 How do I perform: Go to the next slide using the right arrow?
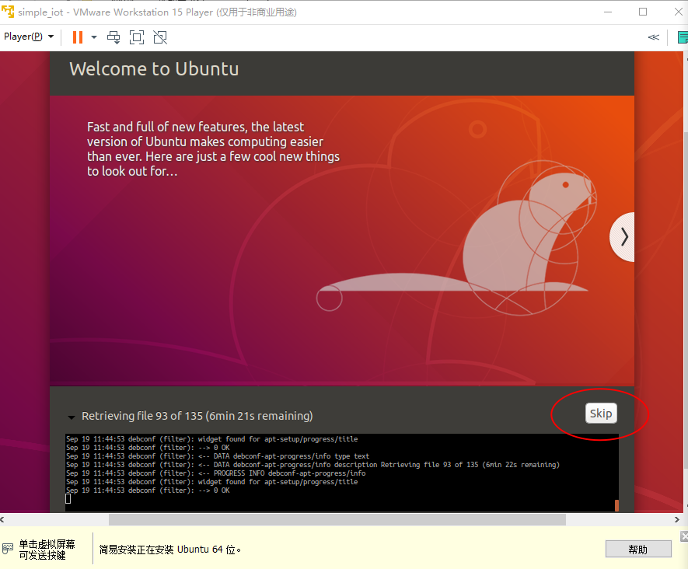tap(623, 237)
